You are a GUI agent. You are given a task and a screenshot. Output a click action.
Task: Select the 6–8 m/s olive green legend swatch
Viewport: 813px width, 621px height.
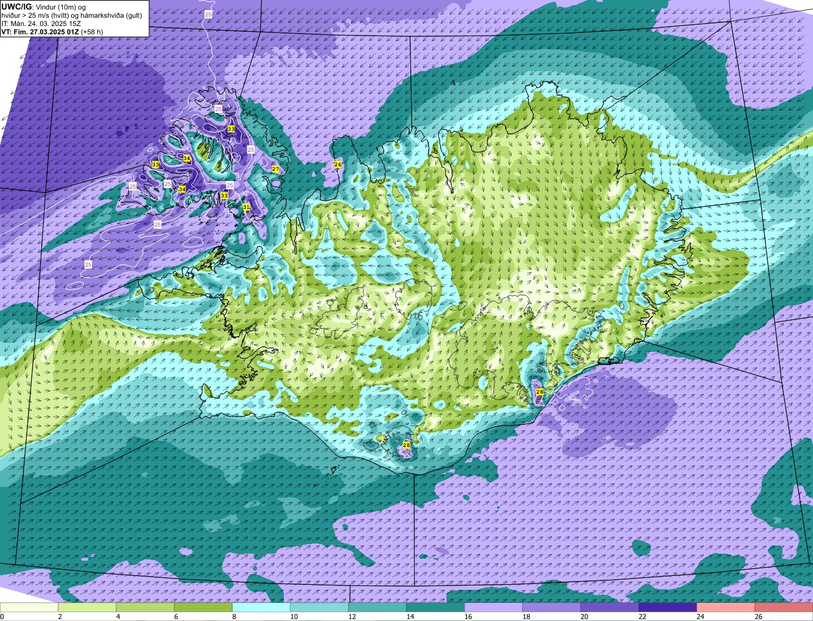click(203, 608)
